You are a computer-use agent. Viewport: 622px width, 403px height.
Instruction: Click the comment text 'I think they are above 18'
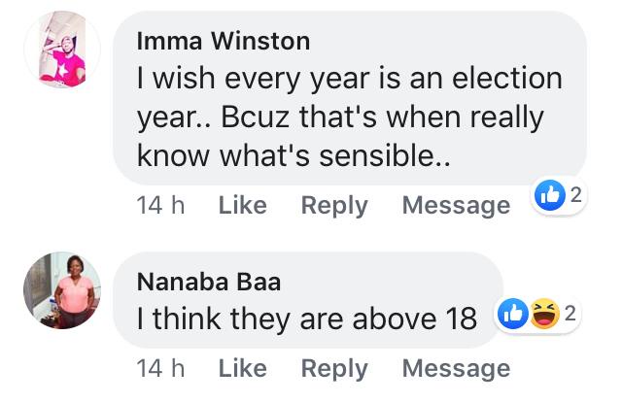[x=307, y=318]
